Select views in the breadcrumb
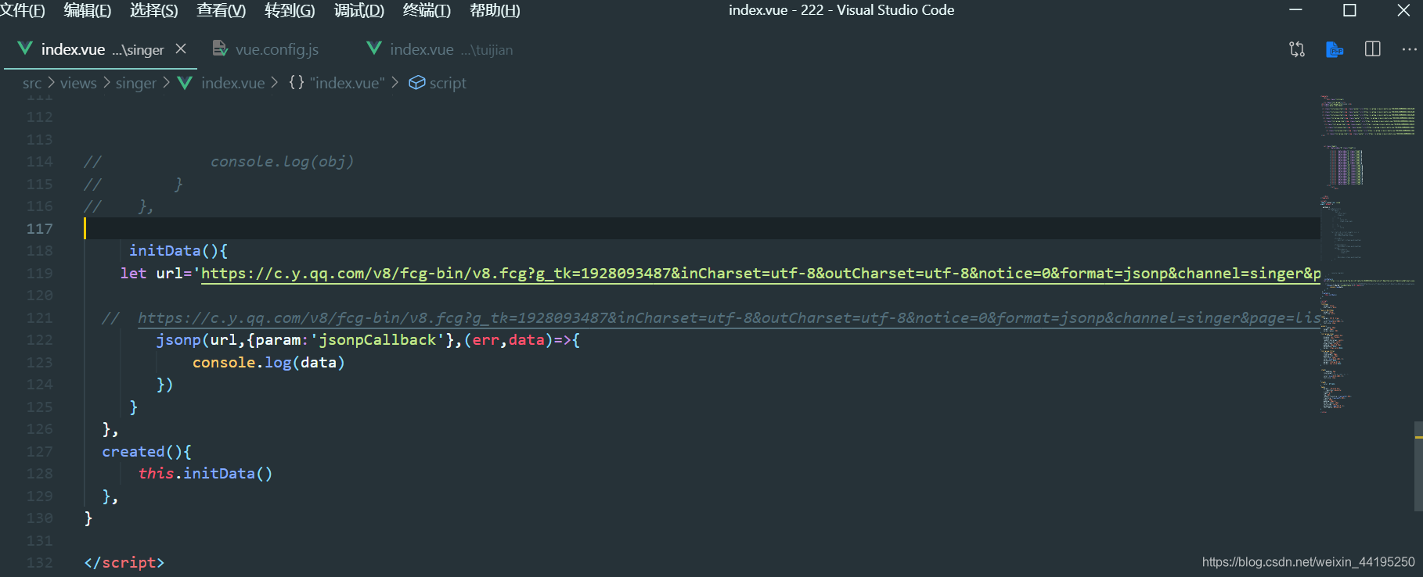Screen dimensions: 1423x577 78,83
